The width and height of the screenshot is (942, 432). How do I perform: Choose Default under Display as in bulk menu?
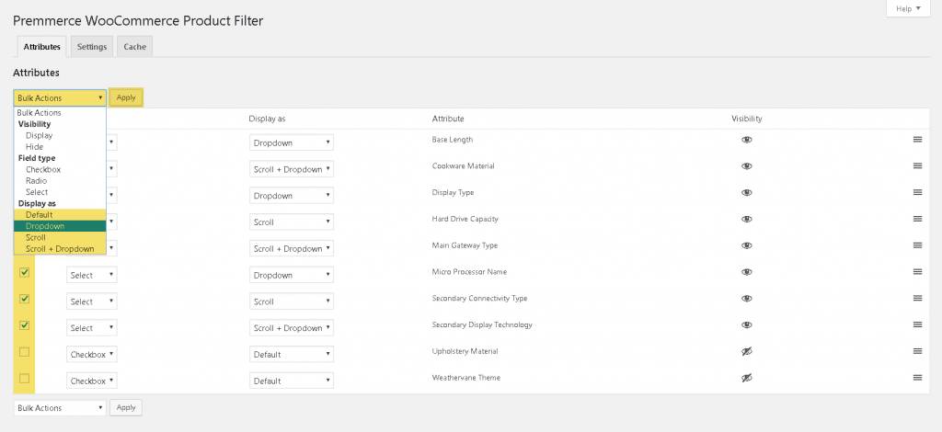tap(60, 215)
